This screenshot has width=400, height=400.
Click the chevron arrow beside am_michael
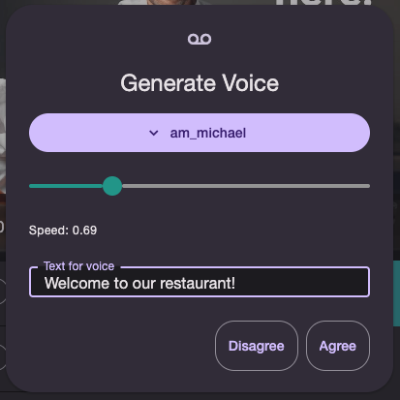[x=154, y=133]
